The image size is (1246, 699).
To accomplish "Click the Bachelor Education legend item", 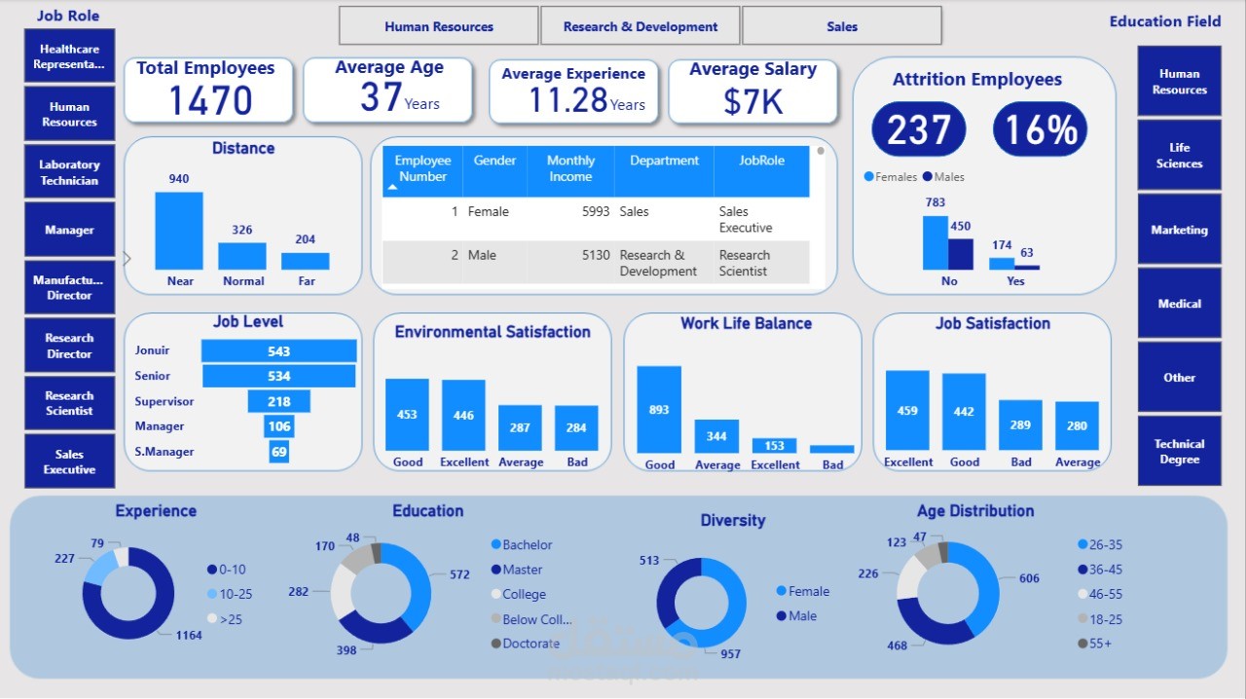I will tap(522, 545).
